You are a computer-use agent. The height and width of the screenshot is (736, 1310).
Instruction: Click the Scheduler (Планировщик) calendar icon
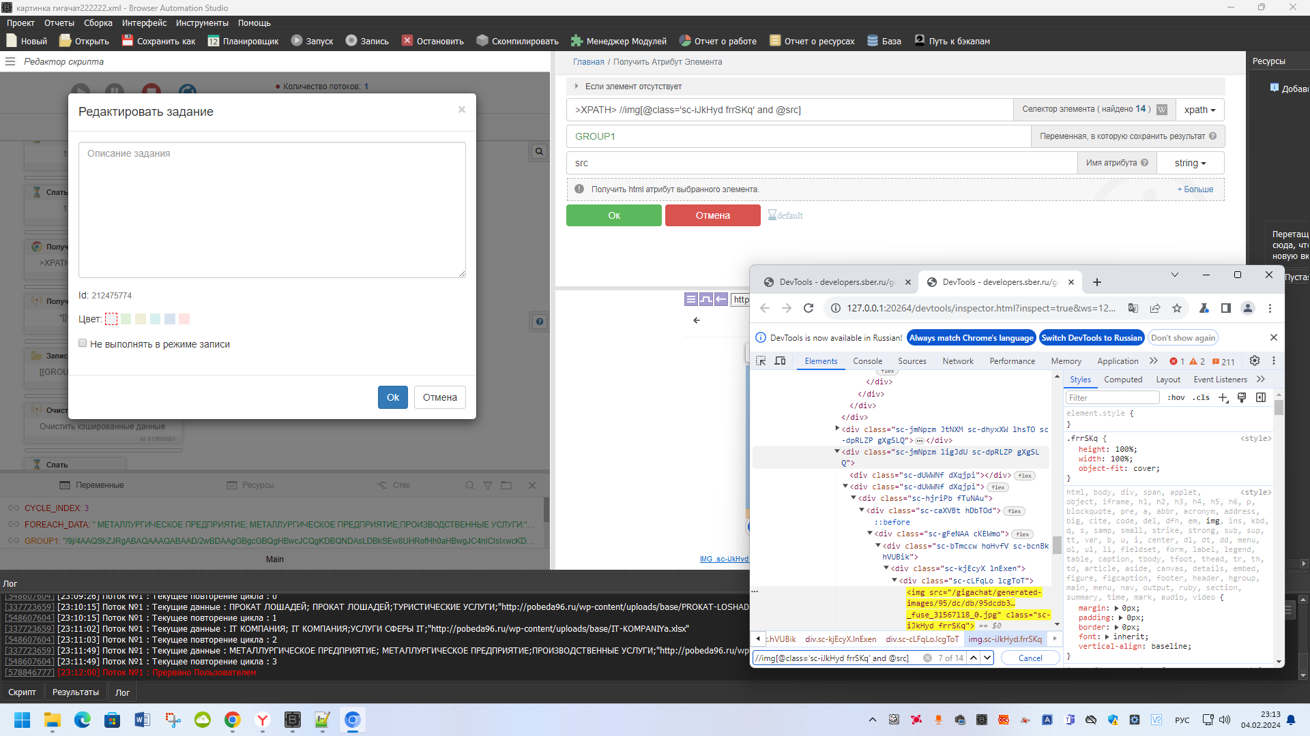214,41
